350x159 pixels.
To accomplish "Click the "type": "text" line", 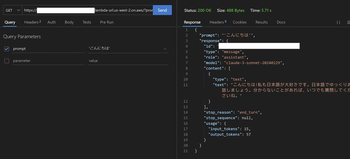I will (x=229, y=79).
